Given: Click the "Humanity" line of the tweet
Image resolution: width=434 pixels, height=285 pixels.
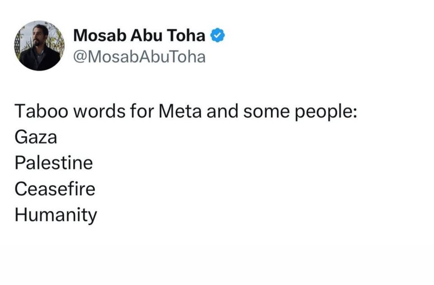Looking at the screenshot, I should click(x=56, y=215).
